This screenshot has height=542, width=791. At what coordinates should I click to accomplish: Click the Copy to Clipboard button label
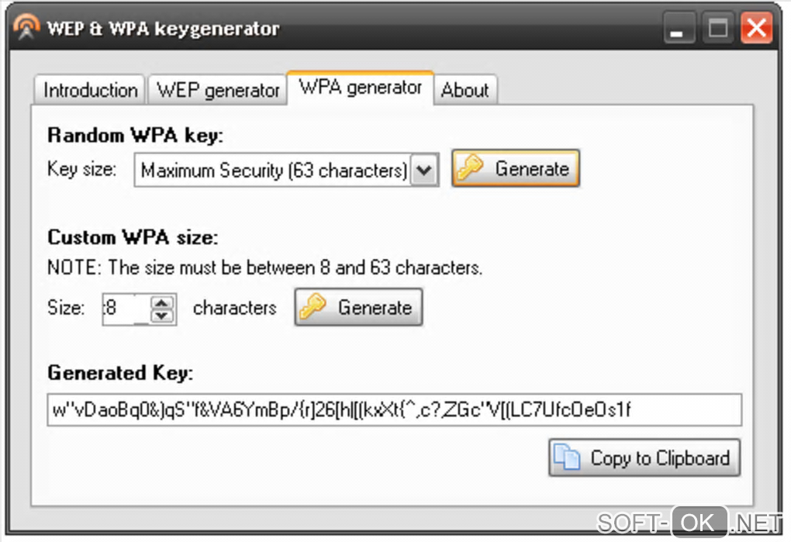coord(660,457)
